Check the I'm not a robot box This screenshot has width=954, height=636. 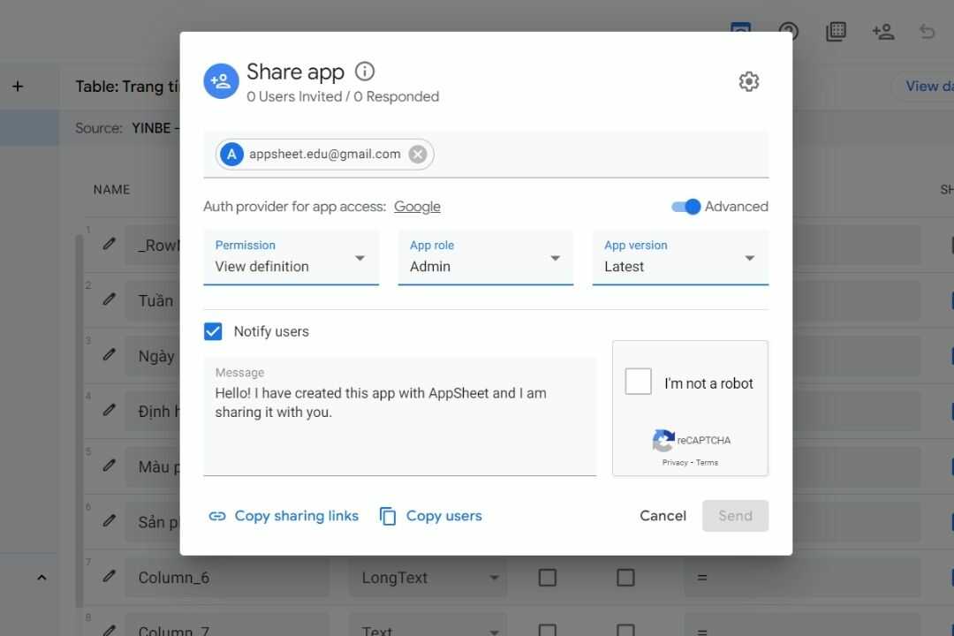[x=638, y=382]
